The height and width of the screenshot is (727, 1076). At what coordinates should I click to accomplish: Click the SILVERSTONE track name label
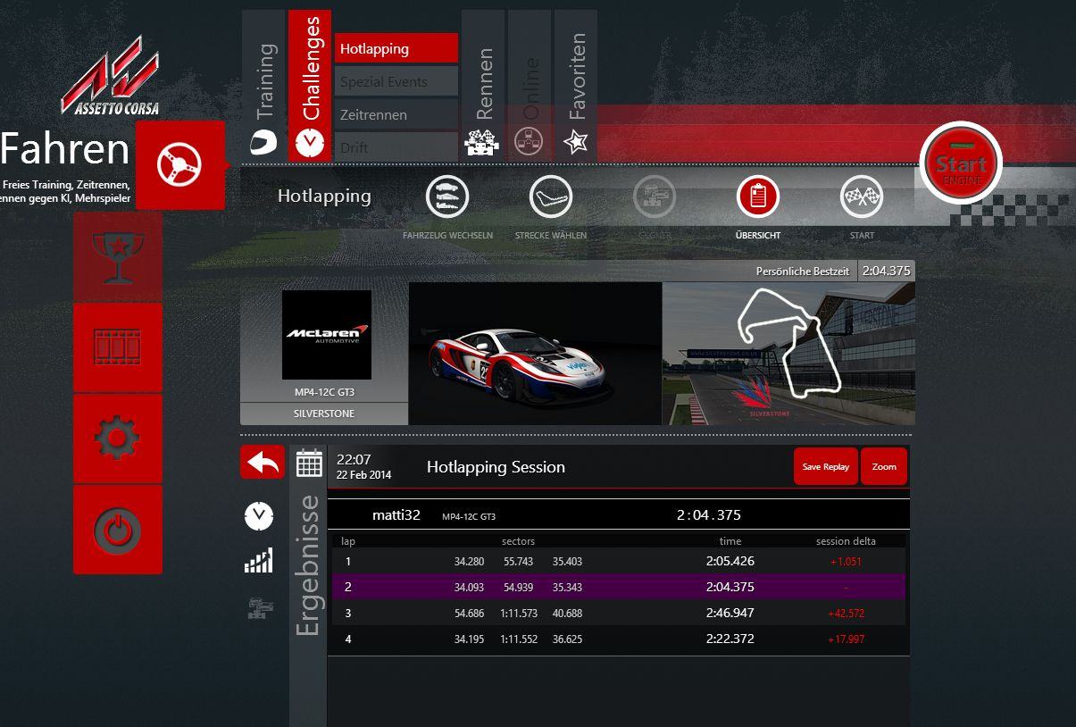324,414
